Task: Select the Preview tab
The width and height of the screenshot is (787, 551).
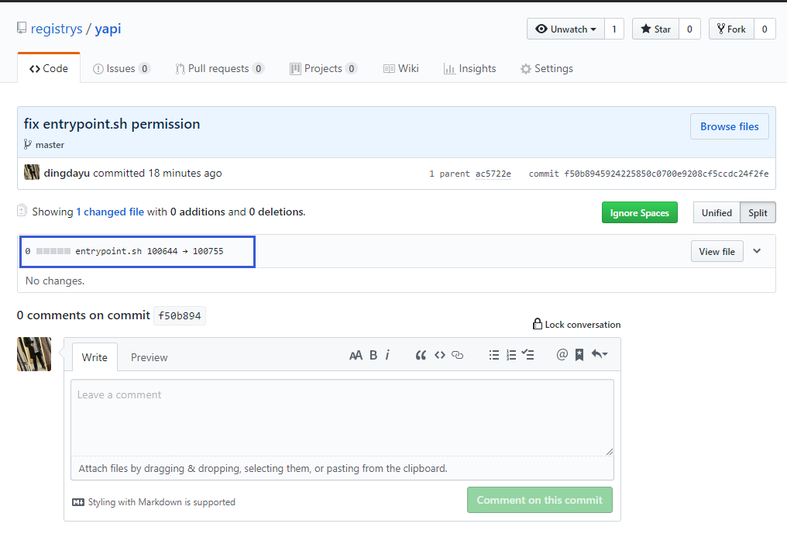Action: [x=149, y=357]
